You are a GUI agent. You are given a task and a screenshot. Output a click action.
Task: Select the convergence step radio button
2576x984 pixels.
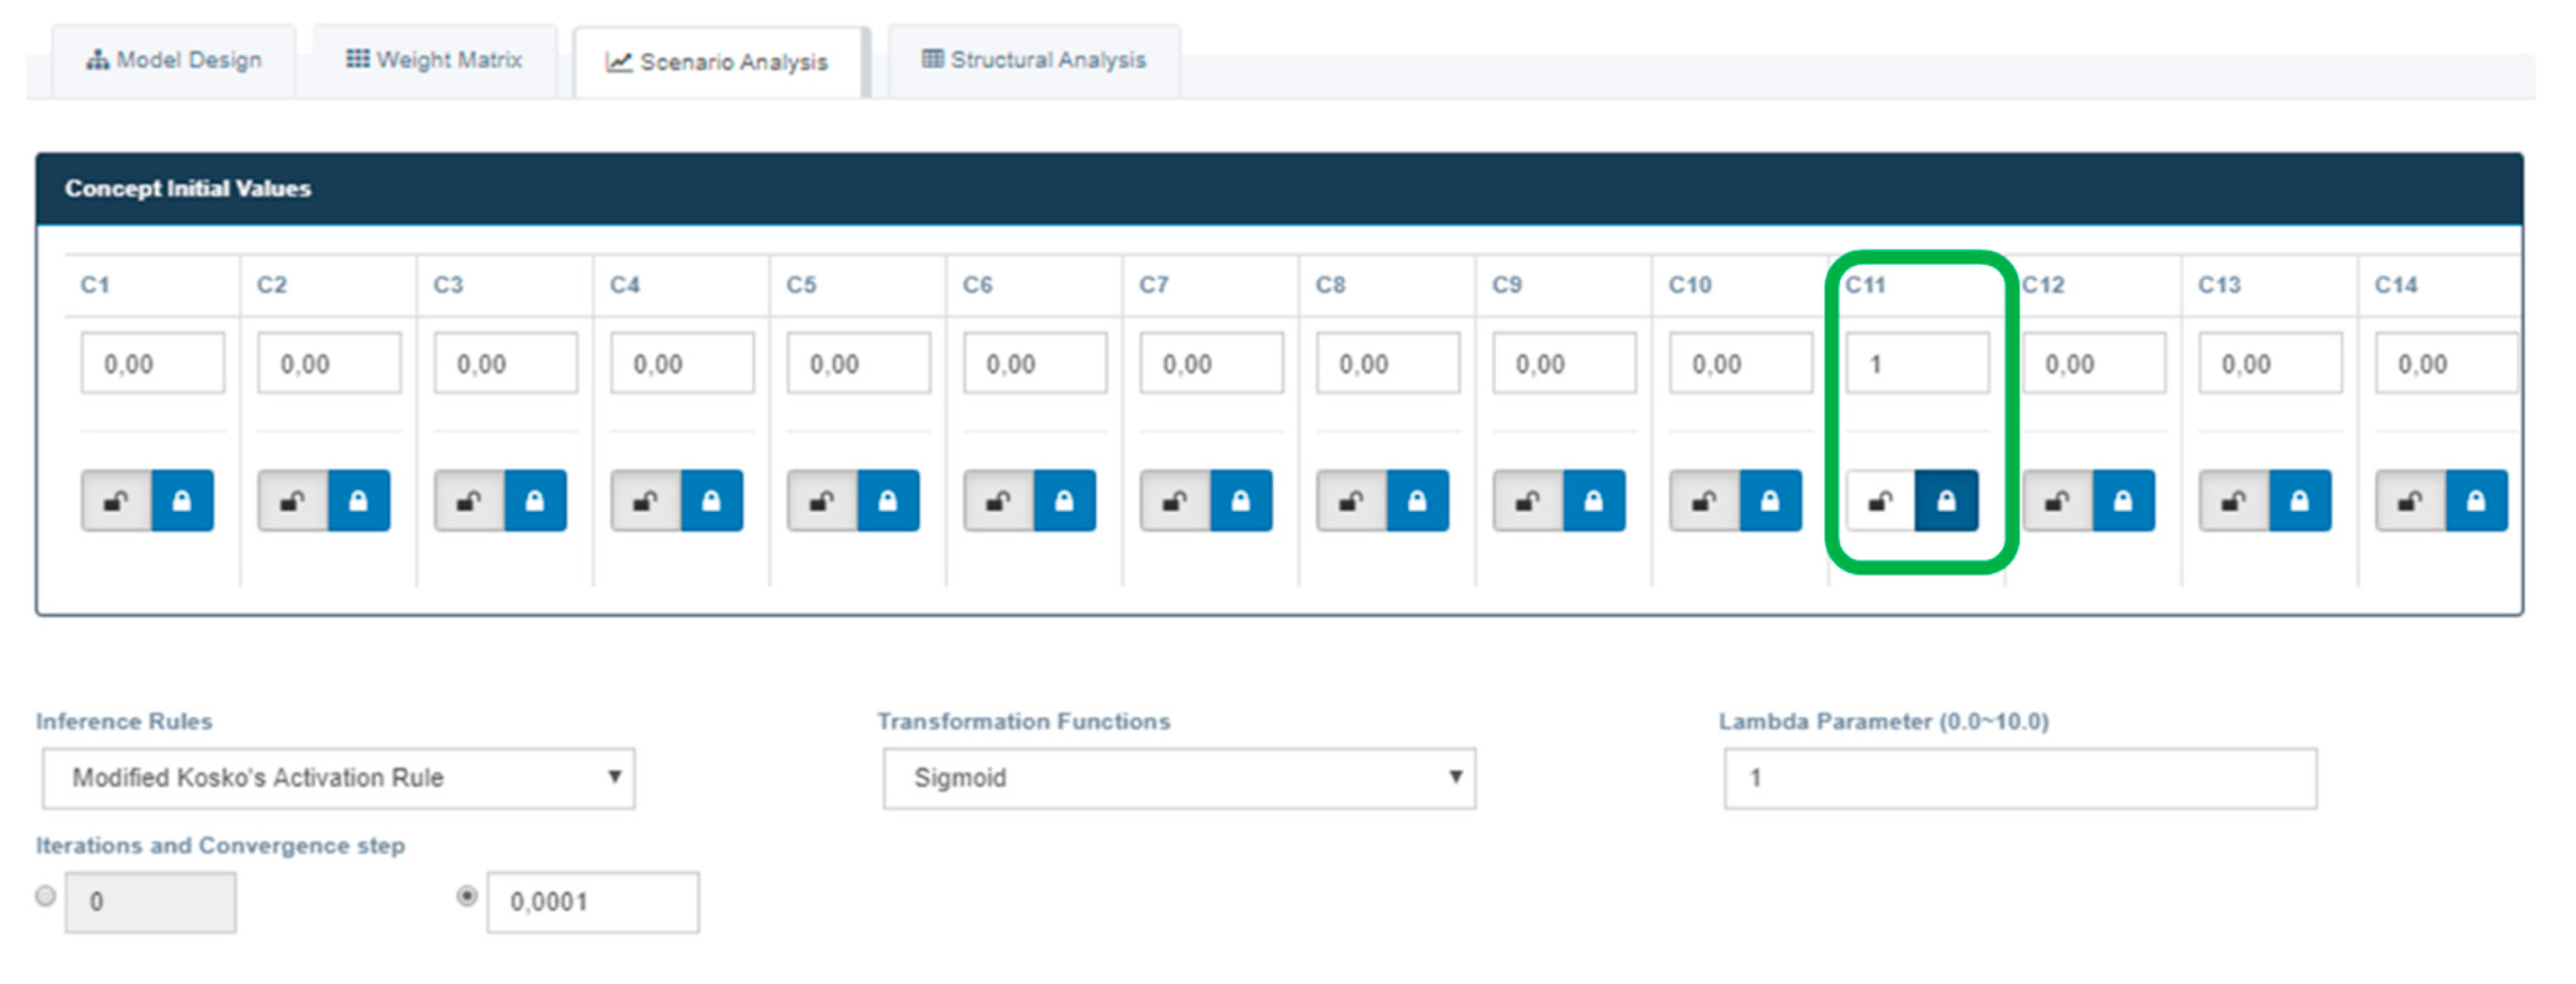(x=466, y=895)
